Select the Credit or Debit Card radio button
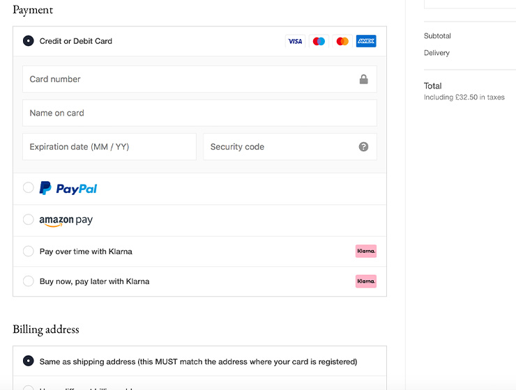Screen dimensions: 516x390 point(29,41)
